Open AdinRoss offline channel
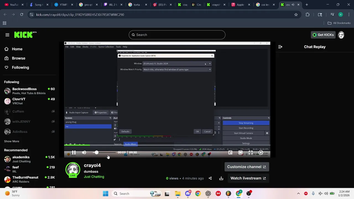The height and width of the screenshot is (199, 354). pyautogui.click(x=29, y=132)
